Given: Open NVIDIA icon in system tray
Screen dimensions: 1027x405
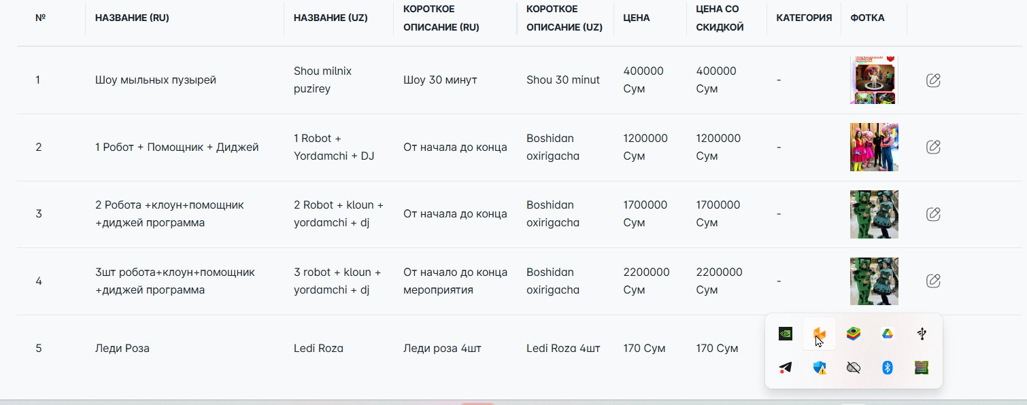Looking at the screenshot, I should click(786, 334).
